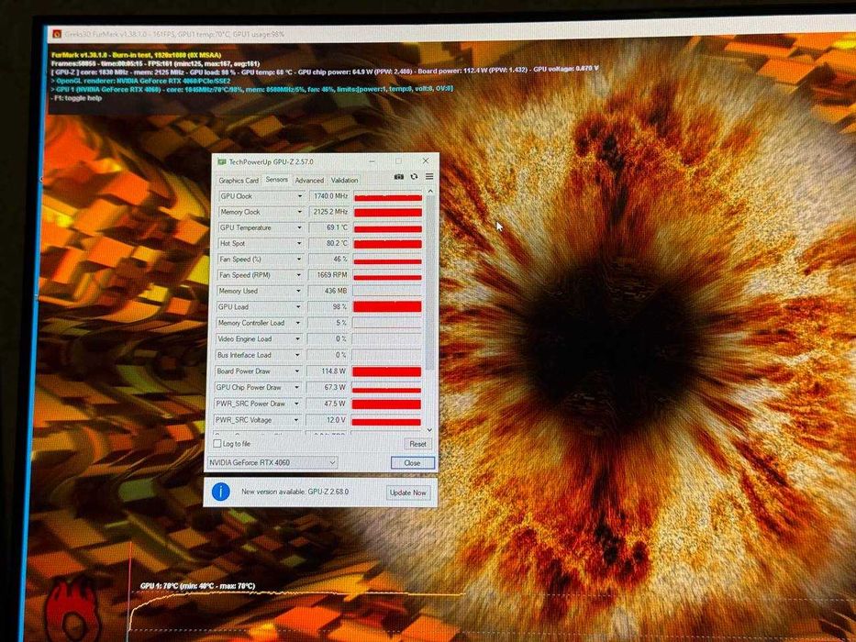Screen dimensions: 856x642
Task: Click the 'F1: toggle help' FurMark text
Action: click(x=76, y=98)
